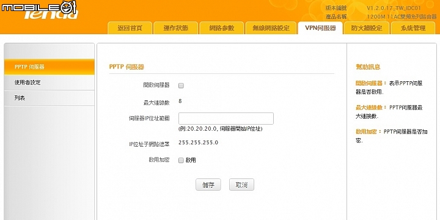Viewport: 440px width, 220px height.
Task: Click the PPTP 伺服器 section heading
Action: 127,67
